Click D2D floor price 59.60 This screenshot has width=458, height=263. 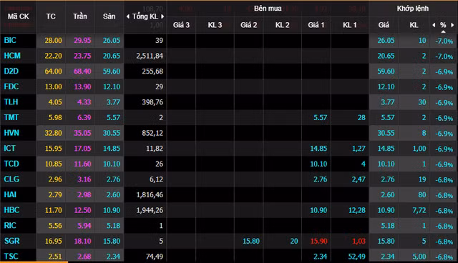[112, 71]
